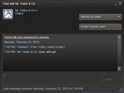Minimize the chat window
The image size is (124, 93).
point(116,4)
